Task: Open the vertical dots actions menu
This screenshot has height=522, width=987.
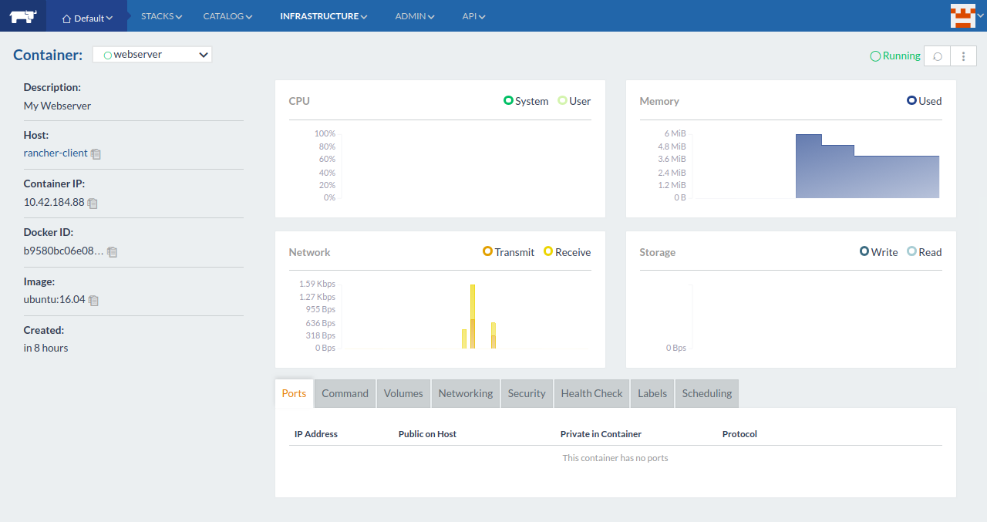Action: click(963, 56)
